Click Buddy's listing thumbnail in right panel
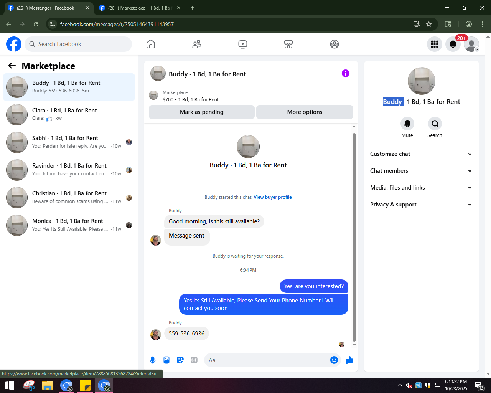Image resolution: width=491 pixels, height=393 pixels. pos(422,81)
